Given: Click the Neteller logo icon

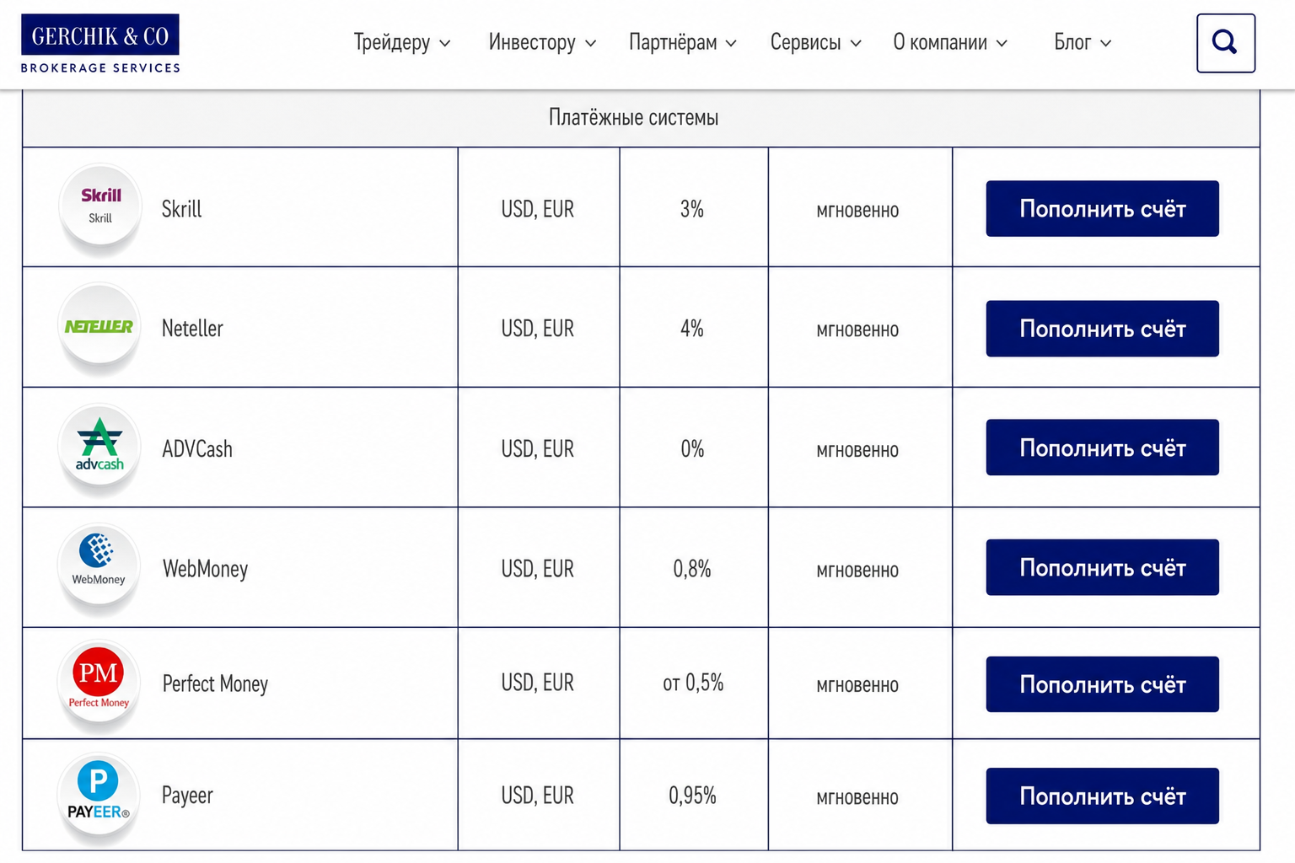Looking at the screenshot, I should 99,325.
